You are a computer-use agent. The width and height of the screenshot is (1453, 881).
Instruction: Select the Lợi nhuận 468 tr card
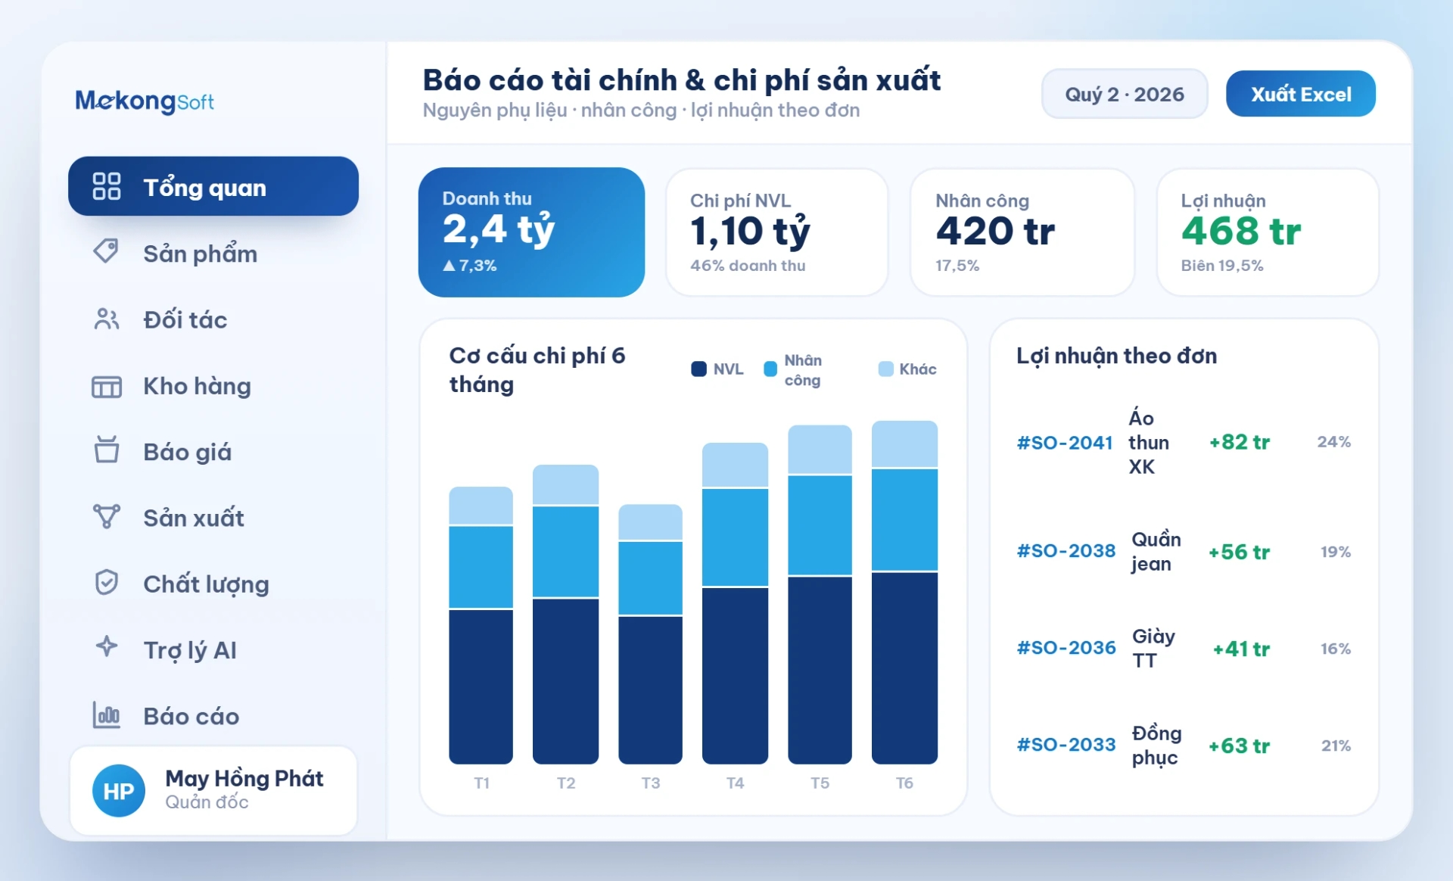click(1268, 232)
